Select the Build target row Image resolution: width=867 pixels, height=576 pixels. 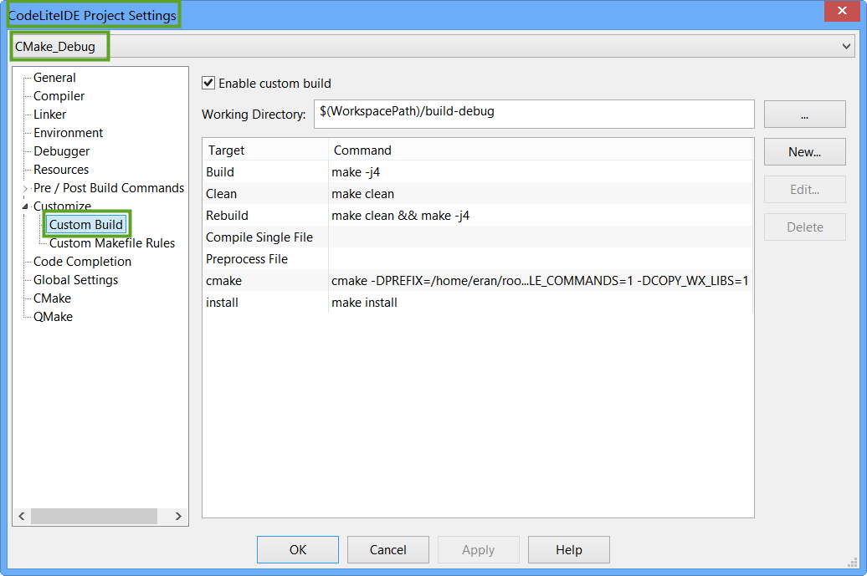pyautogui.click(x=478, y=172)
